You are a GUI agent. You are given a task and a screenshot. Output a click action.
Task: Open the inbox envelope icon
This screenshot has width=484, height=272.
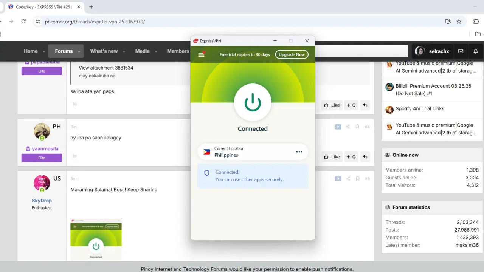click(461, 51)
